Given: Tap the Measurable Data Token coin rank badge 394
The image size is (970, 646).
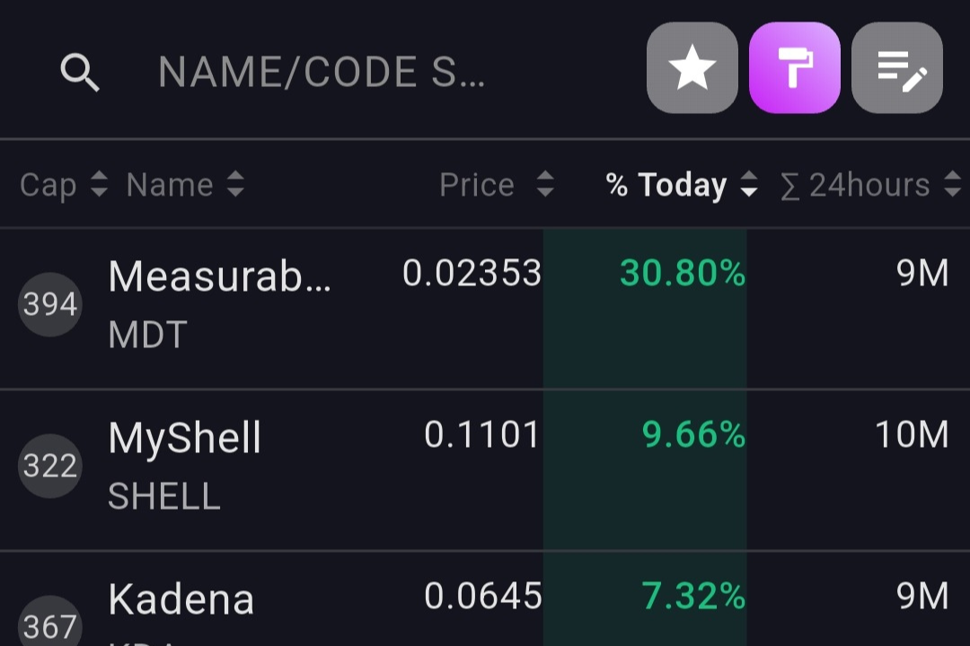Looking at the screenshot, I should [x=49, y=305].
